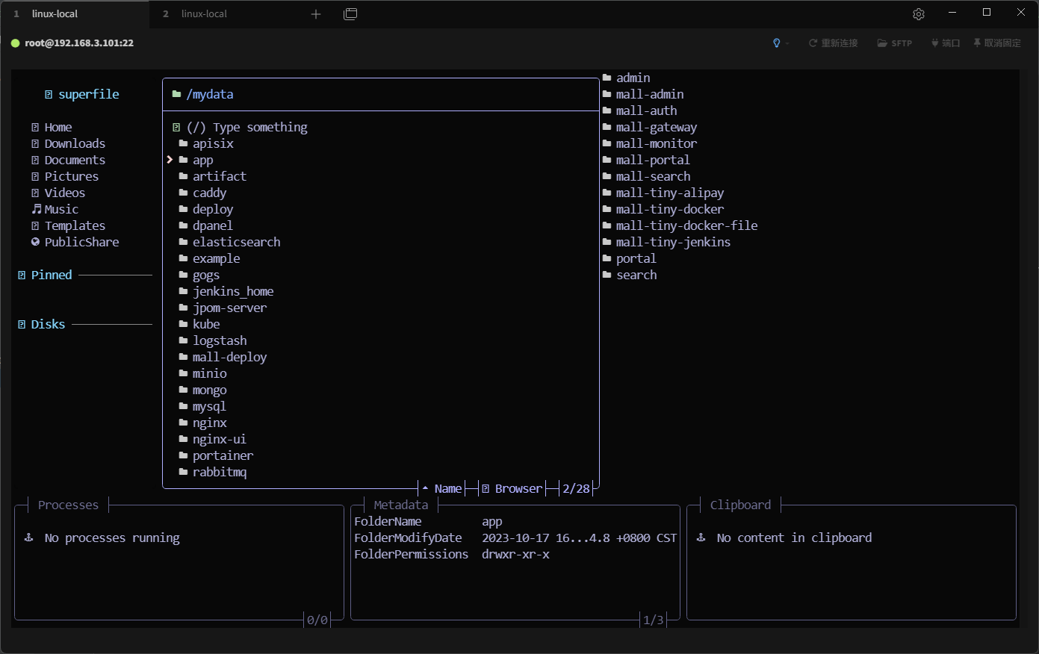Open a new tab with the plus icon
The width and height of the screenshot is (1039, 654).
(x=316, y=14)
